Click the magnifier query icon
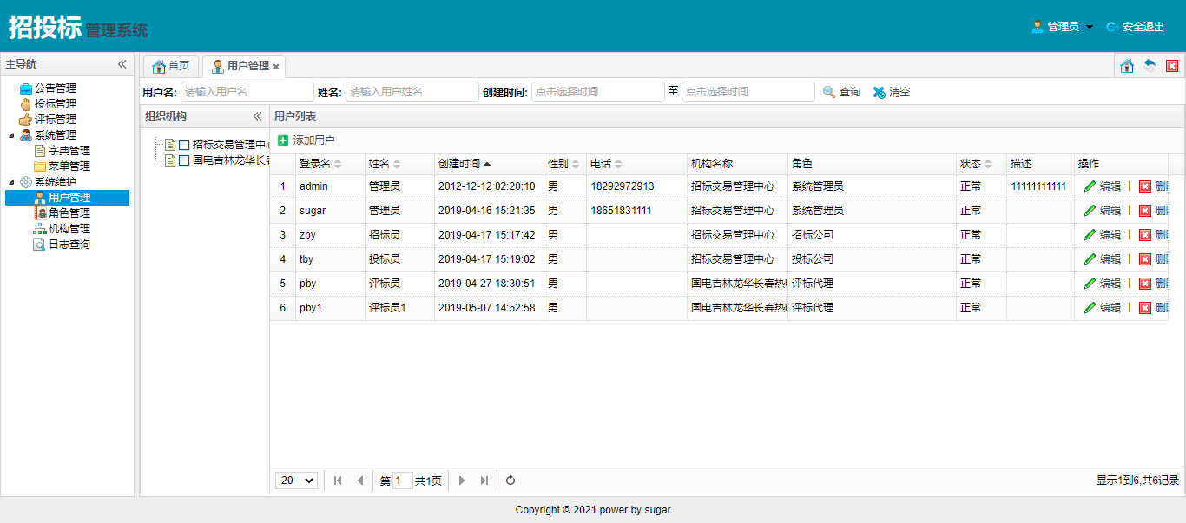The width and height of the screenshot is (1186, 523). coord(829,92)
